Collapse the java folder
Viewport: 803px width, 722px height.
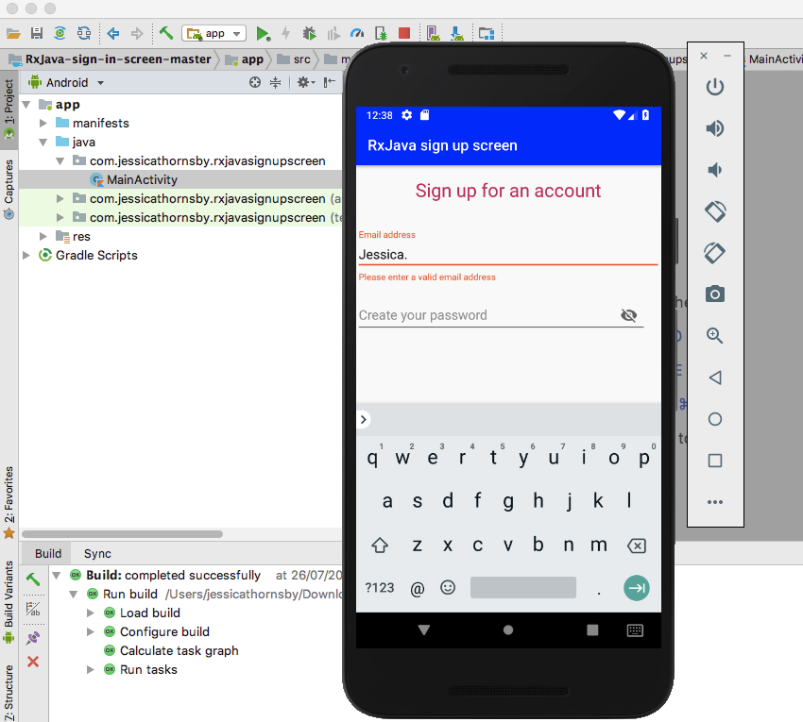tap(43, 143)
